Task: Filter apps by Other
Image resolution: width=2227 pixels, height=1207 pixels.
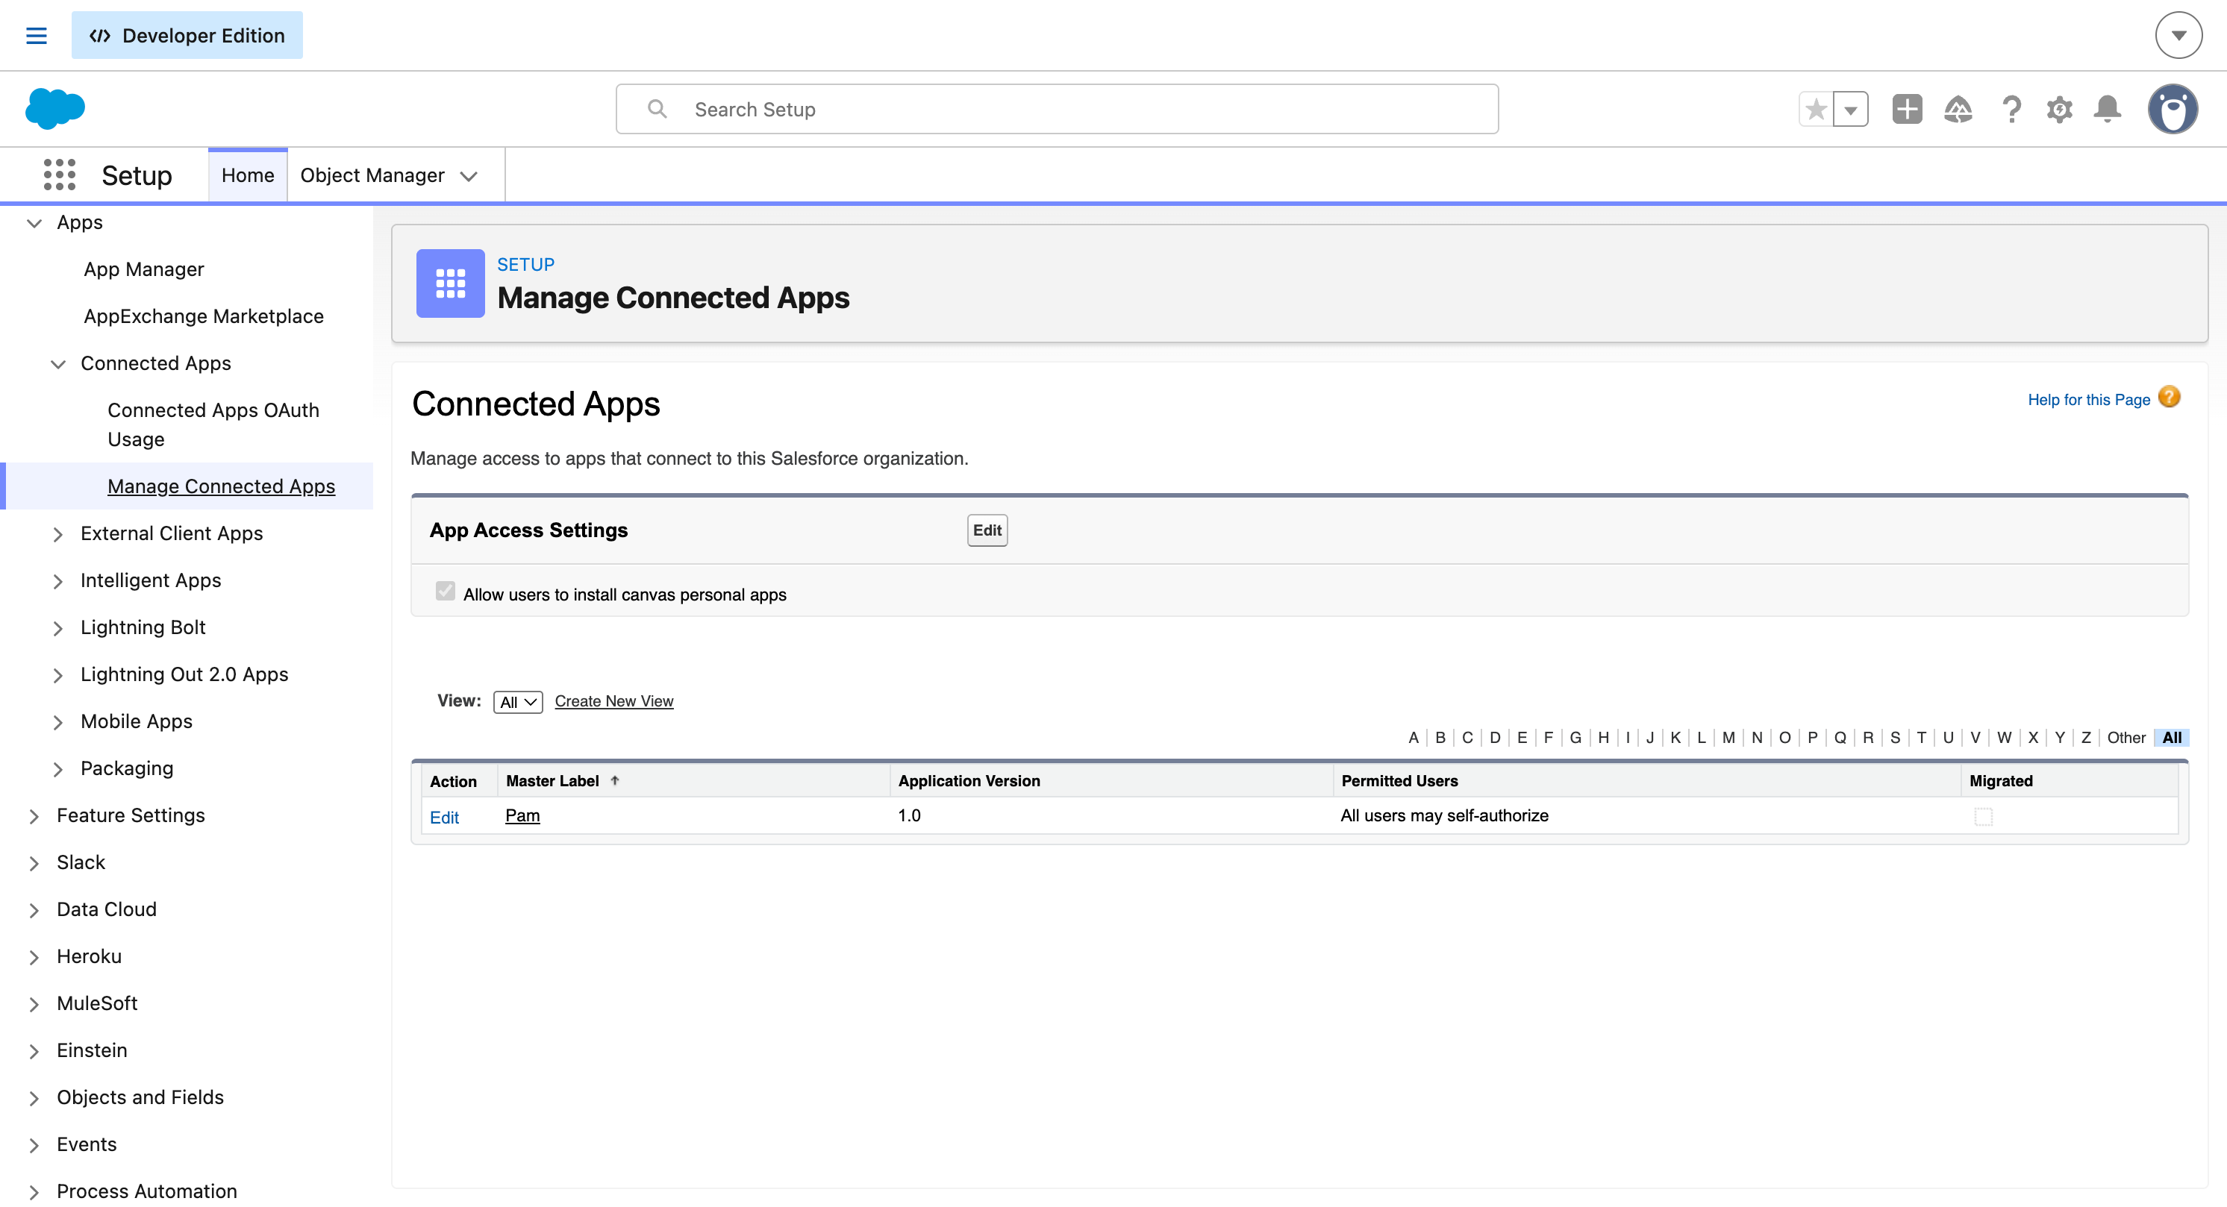Action: coord(2126,737)
